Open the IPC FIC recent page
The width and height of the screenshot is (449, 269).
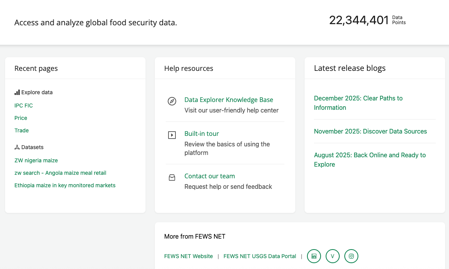23,105
